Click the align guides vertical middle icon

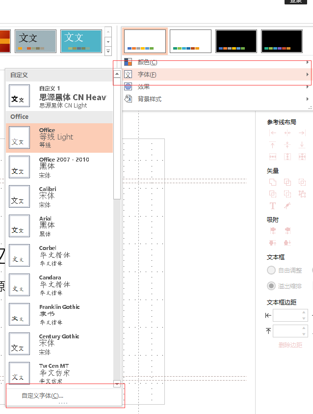tap(287, 145)
